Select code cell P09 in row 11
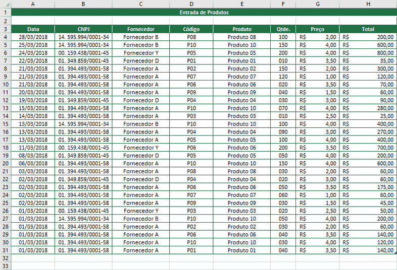Screen dimensions: 397x270 (191, 92)
